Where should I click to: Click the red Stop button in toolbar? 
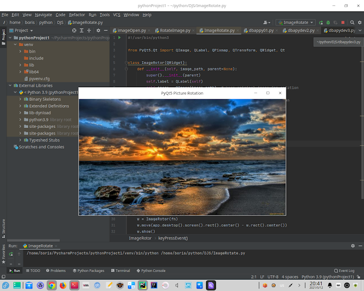coord(343,22)
